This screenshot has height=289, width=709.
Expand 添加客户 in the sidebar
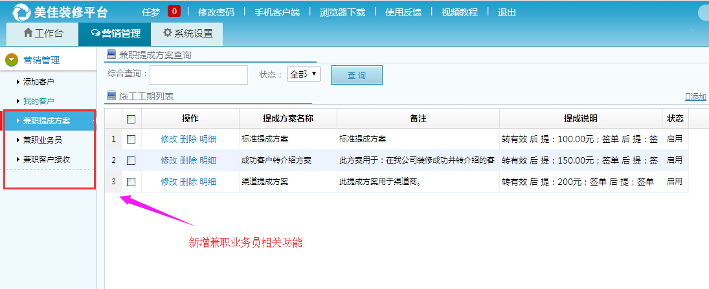[38, 82]
